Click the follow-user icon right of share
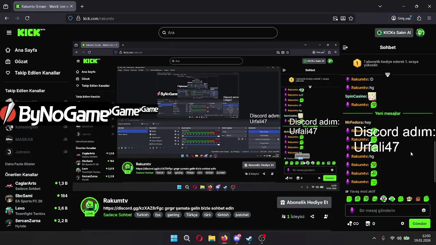This screenshot has width=436, height=245. pos(326,216)
